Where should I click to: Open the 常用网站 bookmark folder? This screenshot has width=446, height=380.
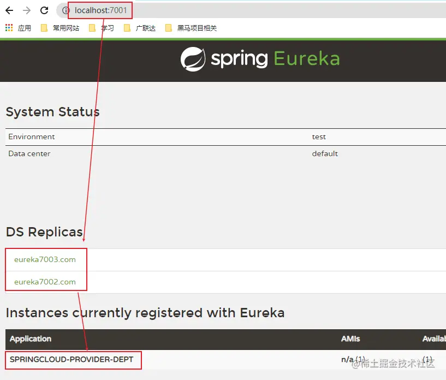60,28
